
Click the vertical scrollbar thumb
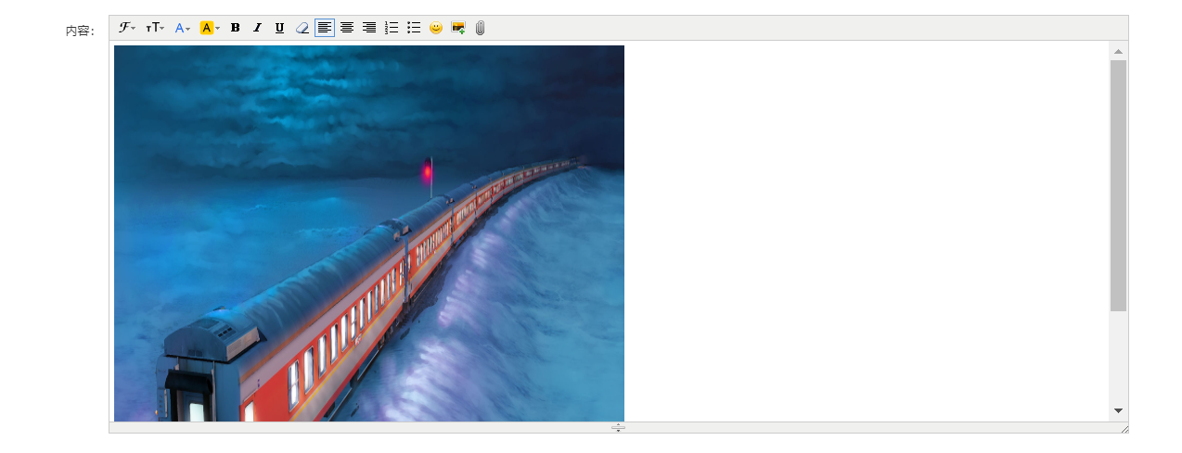1118,185
